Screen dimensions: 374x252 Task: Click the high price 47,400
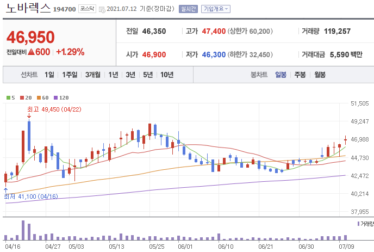(x=214, y=31)
